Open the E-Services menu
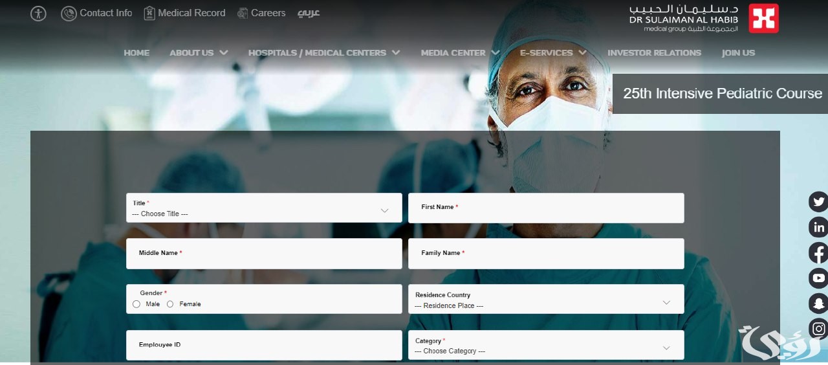 [547, 53]
